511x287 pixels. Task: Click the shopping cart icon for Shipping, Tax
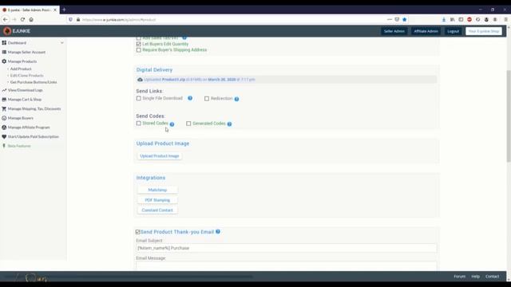[4, 108]
